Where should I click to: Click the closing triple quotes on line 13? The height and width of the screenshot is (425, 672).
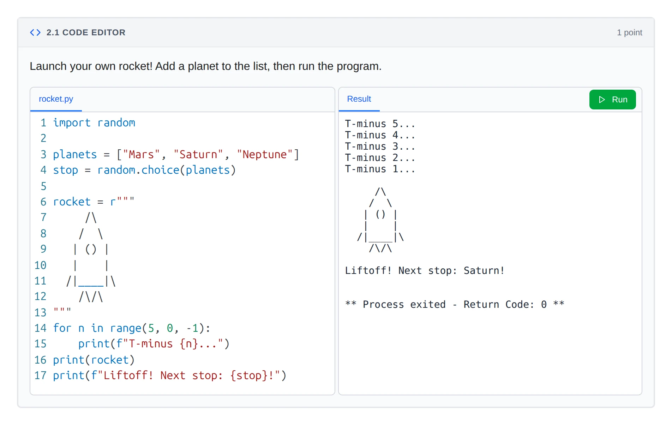[x=62, y=311]
